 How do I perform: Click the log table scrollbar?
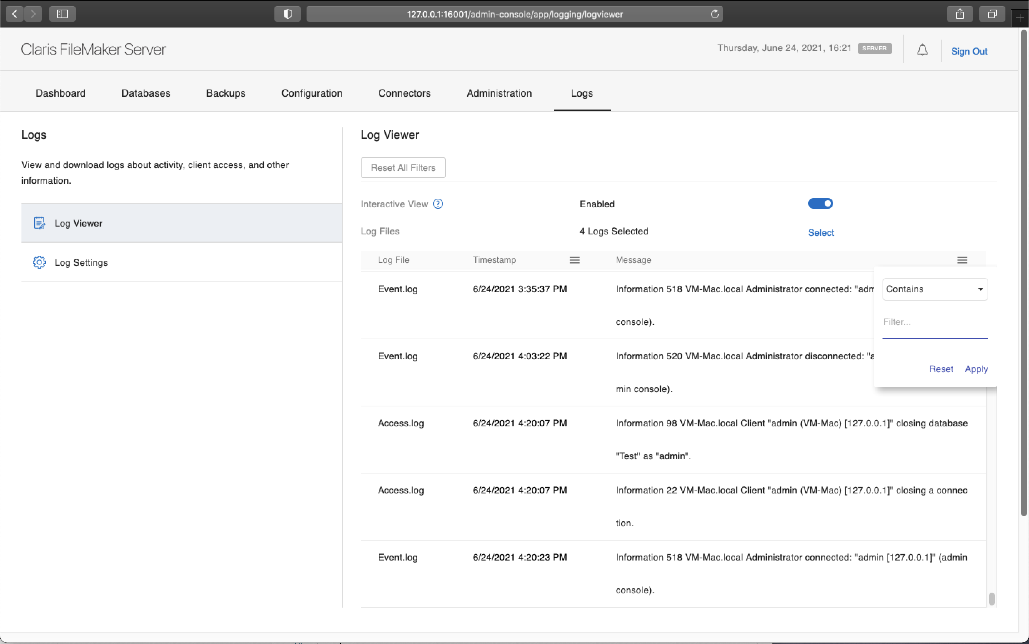click(991, 598)
